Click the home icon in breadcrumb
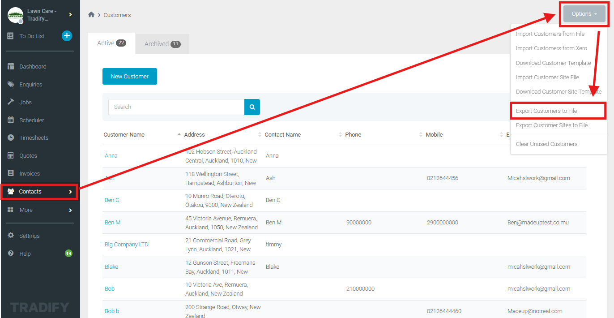 [x=91, y=15]
